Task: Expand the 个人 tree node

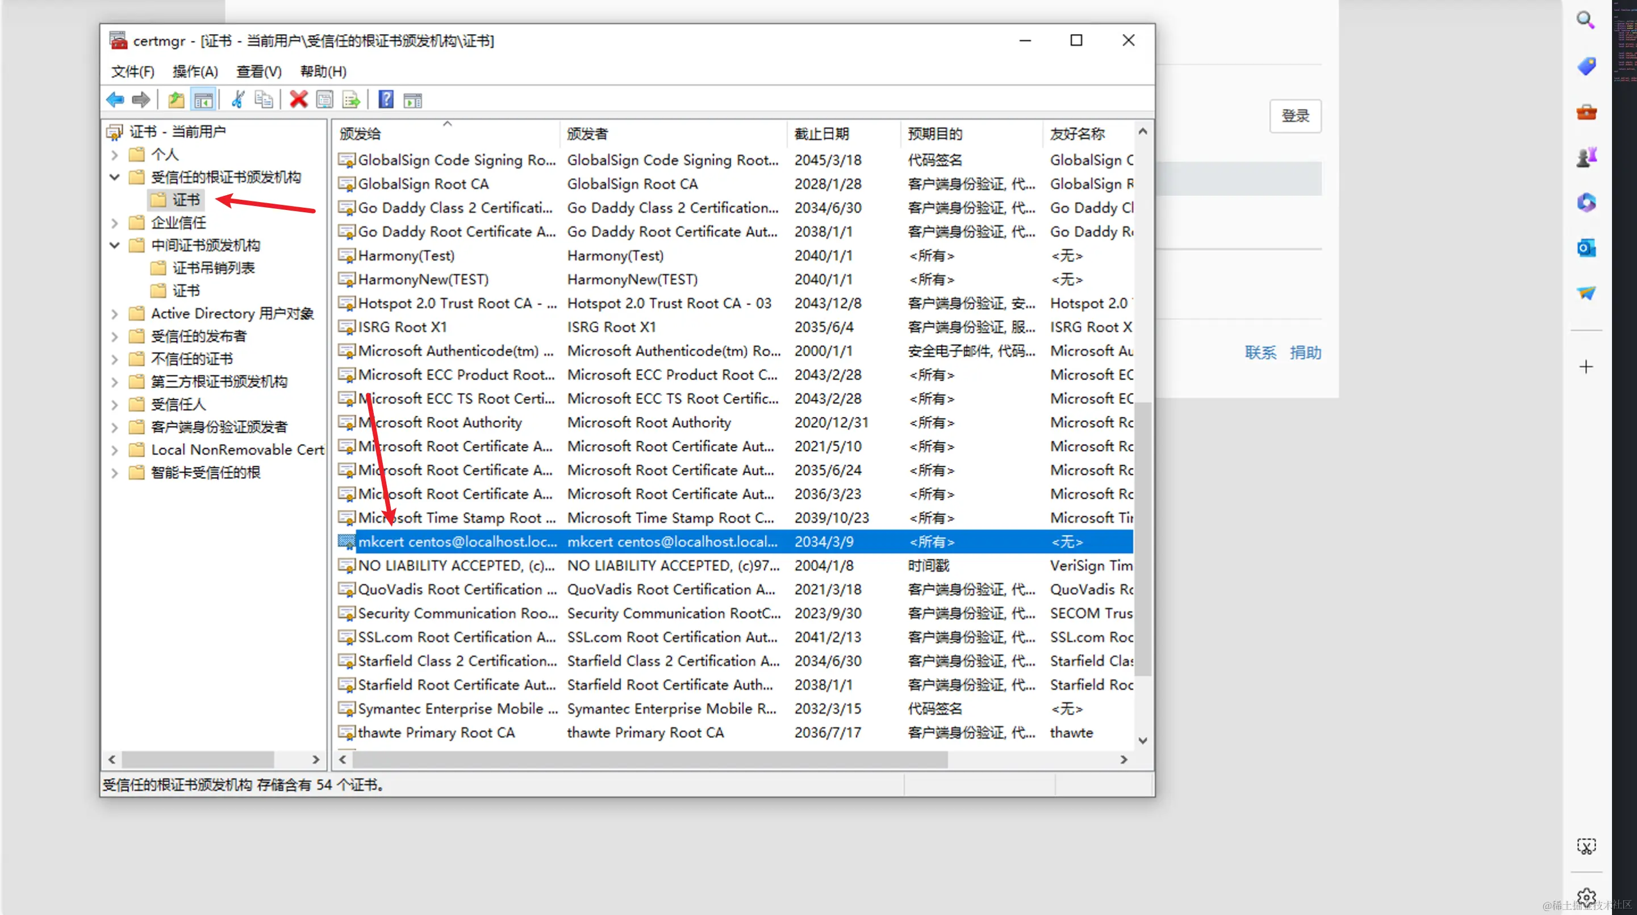Action: (114, 155)
